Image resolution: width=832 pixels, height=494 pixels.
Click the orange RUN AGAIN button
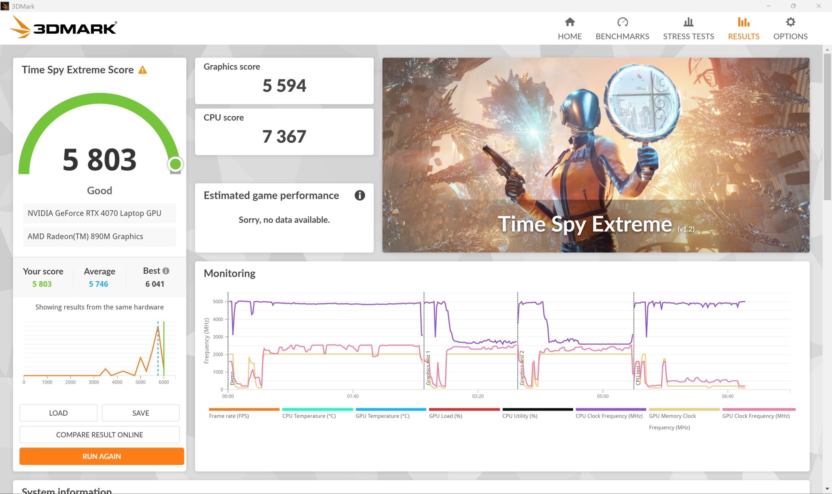coord(101,456)
